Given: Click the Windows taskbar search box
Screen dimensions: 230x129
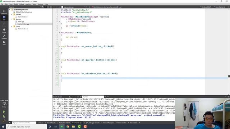Looking at the screenshot, I should pyautogui.click(x=26, y=126).
